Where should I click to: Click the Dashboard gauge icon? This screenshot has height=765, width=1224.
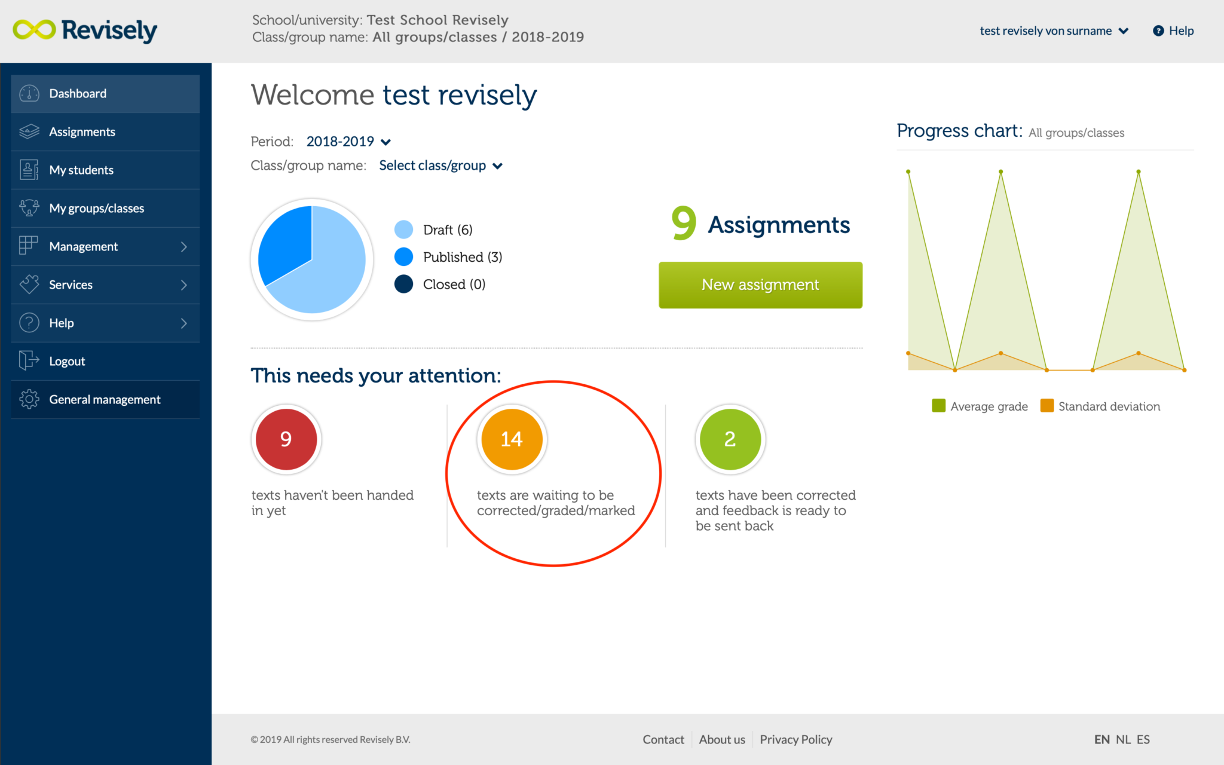(29, 94)
